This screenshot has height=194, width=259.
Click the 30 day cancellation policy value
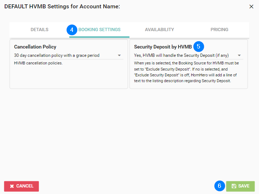click(57, 55)
